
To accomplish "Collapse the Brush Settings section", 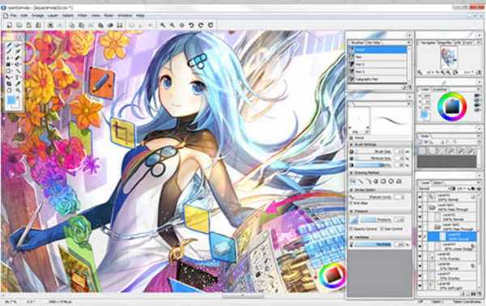I will (x=352, y=145).
